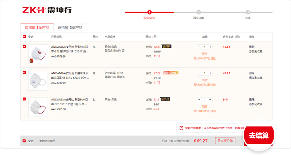Screen dimensions: 291x155
Task: Click the 会员价 badge on AA6576928 row
Action: point(167,46)
